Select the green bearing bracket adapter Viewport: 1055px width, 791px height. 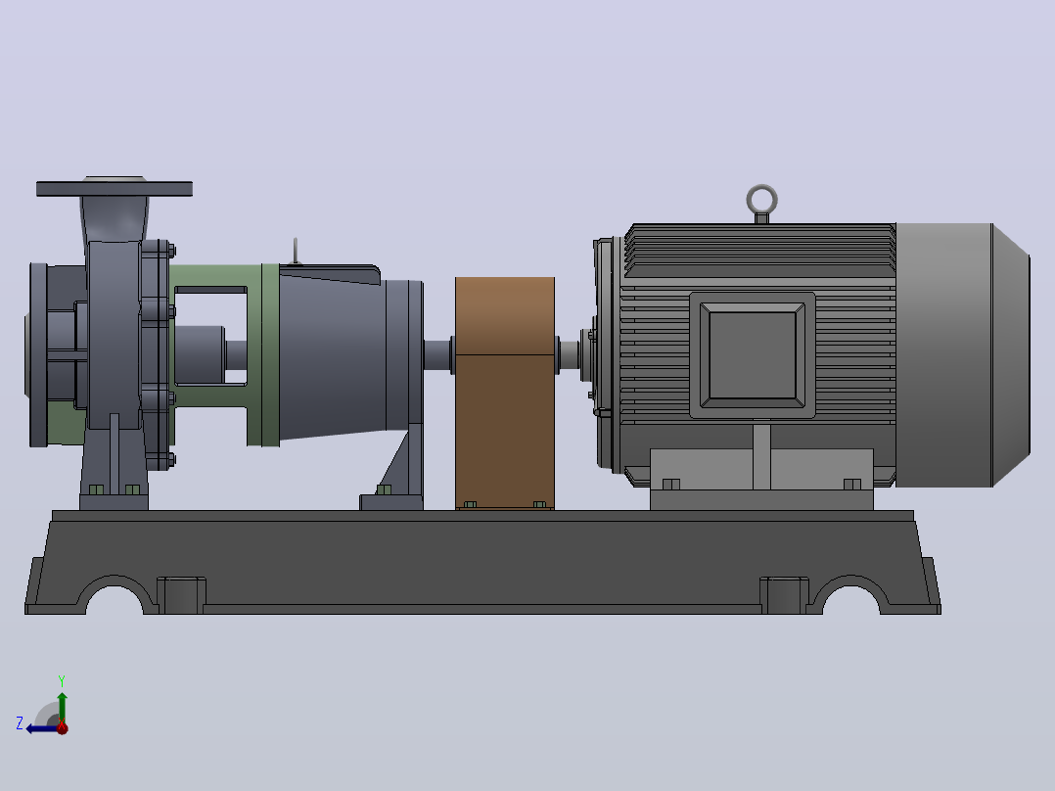pos(262,354)
